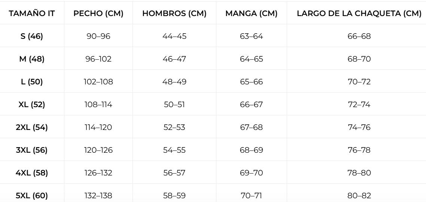
Task: Click jacket length 72–74 for size XL
Action: pyautogui.click(x=359, y=105)
